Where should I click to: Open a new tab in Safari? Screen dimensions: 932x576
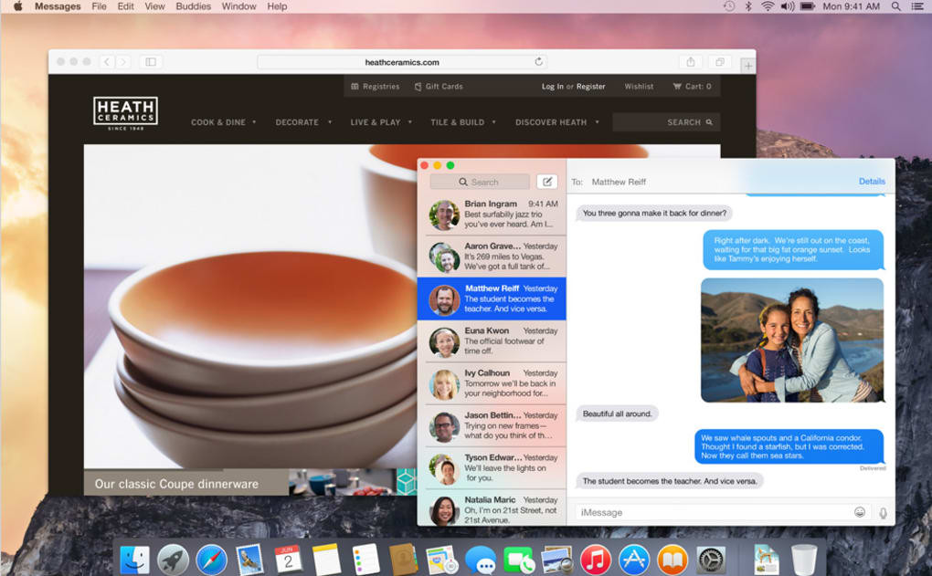[x=747, y=66]
